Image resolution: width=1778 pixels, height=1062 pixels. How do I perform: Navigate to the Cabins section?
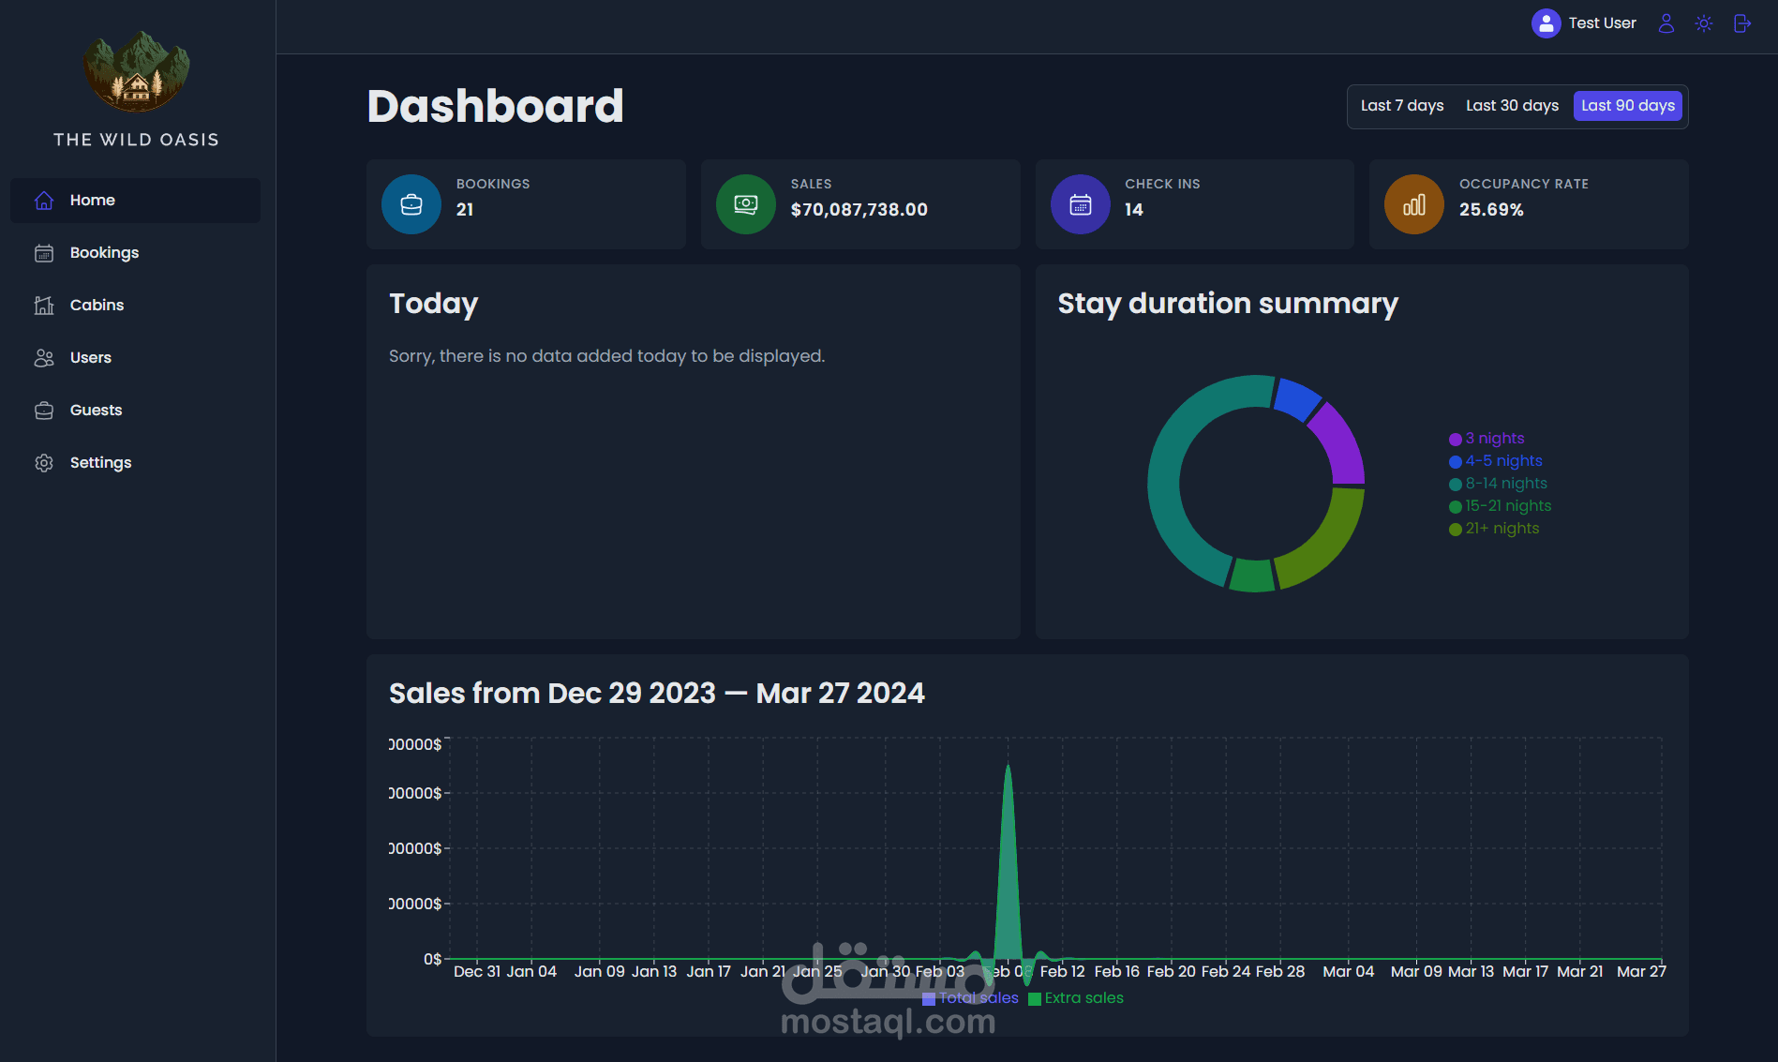pyautogui.click(x=136, y=306)
